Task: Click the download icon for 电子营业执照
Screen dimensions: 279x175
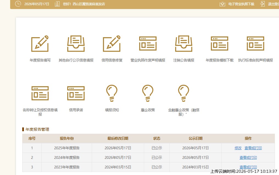Action: [222, 4]
